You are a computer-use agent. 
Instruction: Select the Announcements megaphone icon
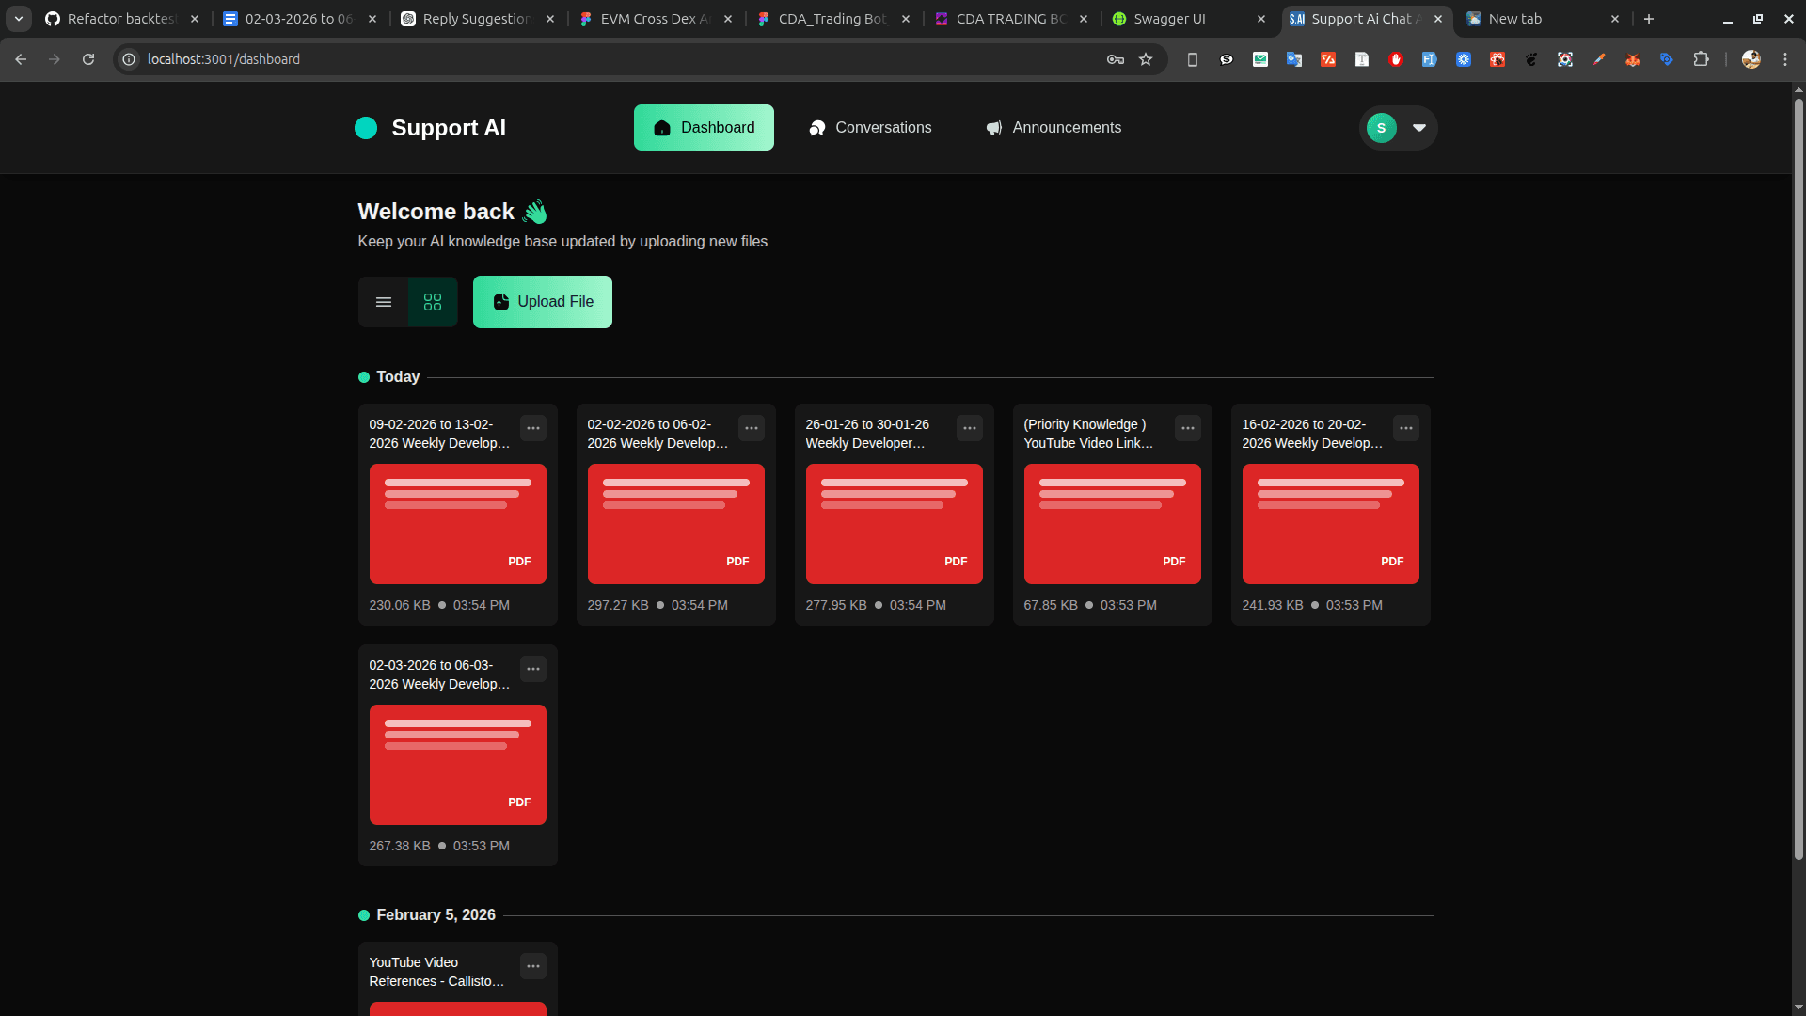click(993, 127)
